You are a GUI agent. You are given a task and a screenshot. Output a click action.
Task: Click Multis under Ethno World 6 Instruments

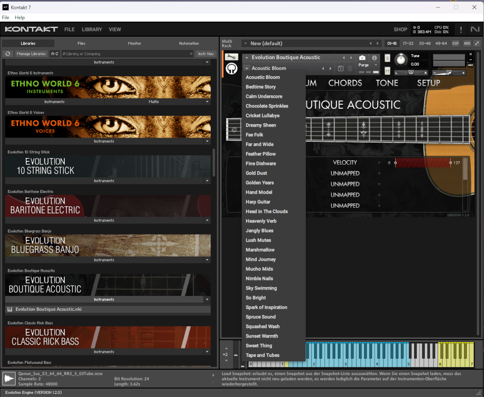[154, 102]
